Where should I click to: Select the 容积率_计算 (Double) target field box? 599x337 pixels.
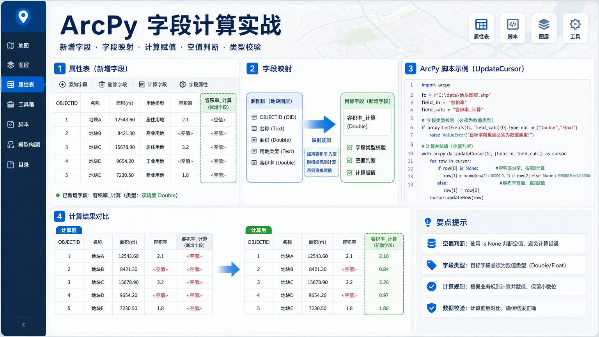coord(367,122)
